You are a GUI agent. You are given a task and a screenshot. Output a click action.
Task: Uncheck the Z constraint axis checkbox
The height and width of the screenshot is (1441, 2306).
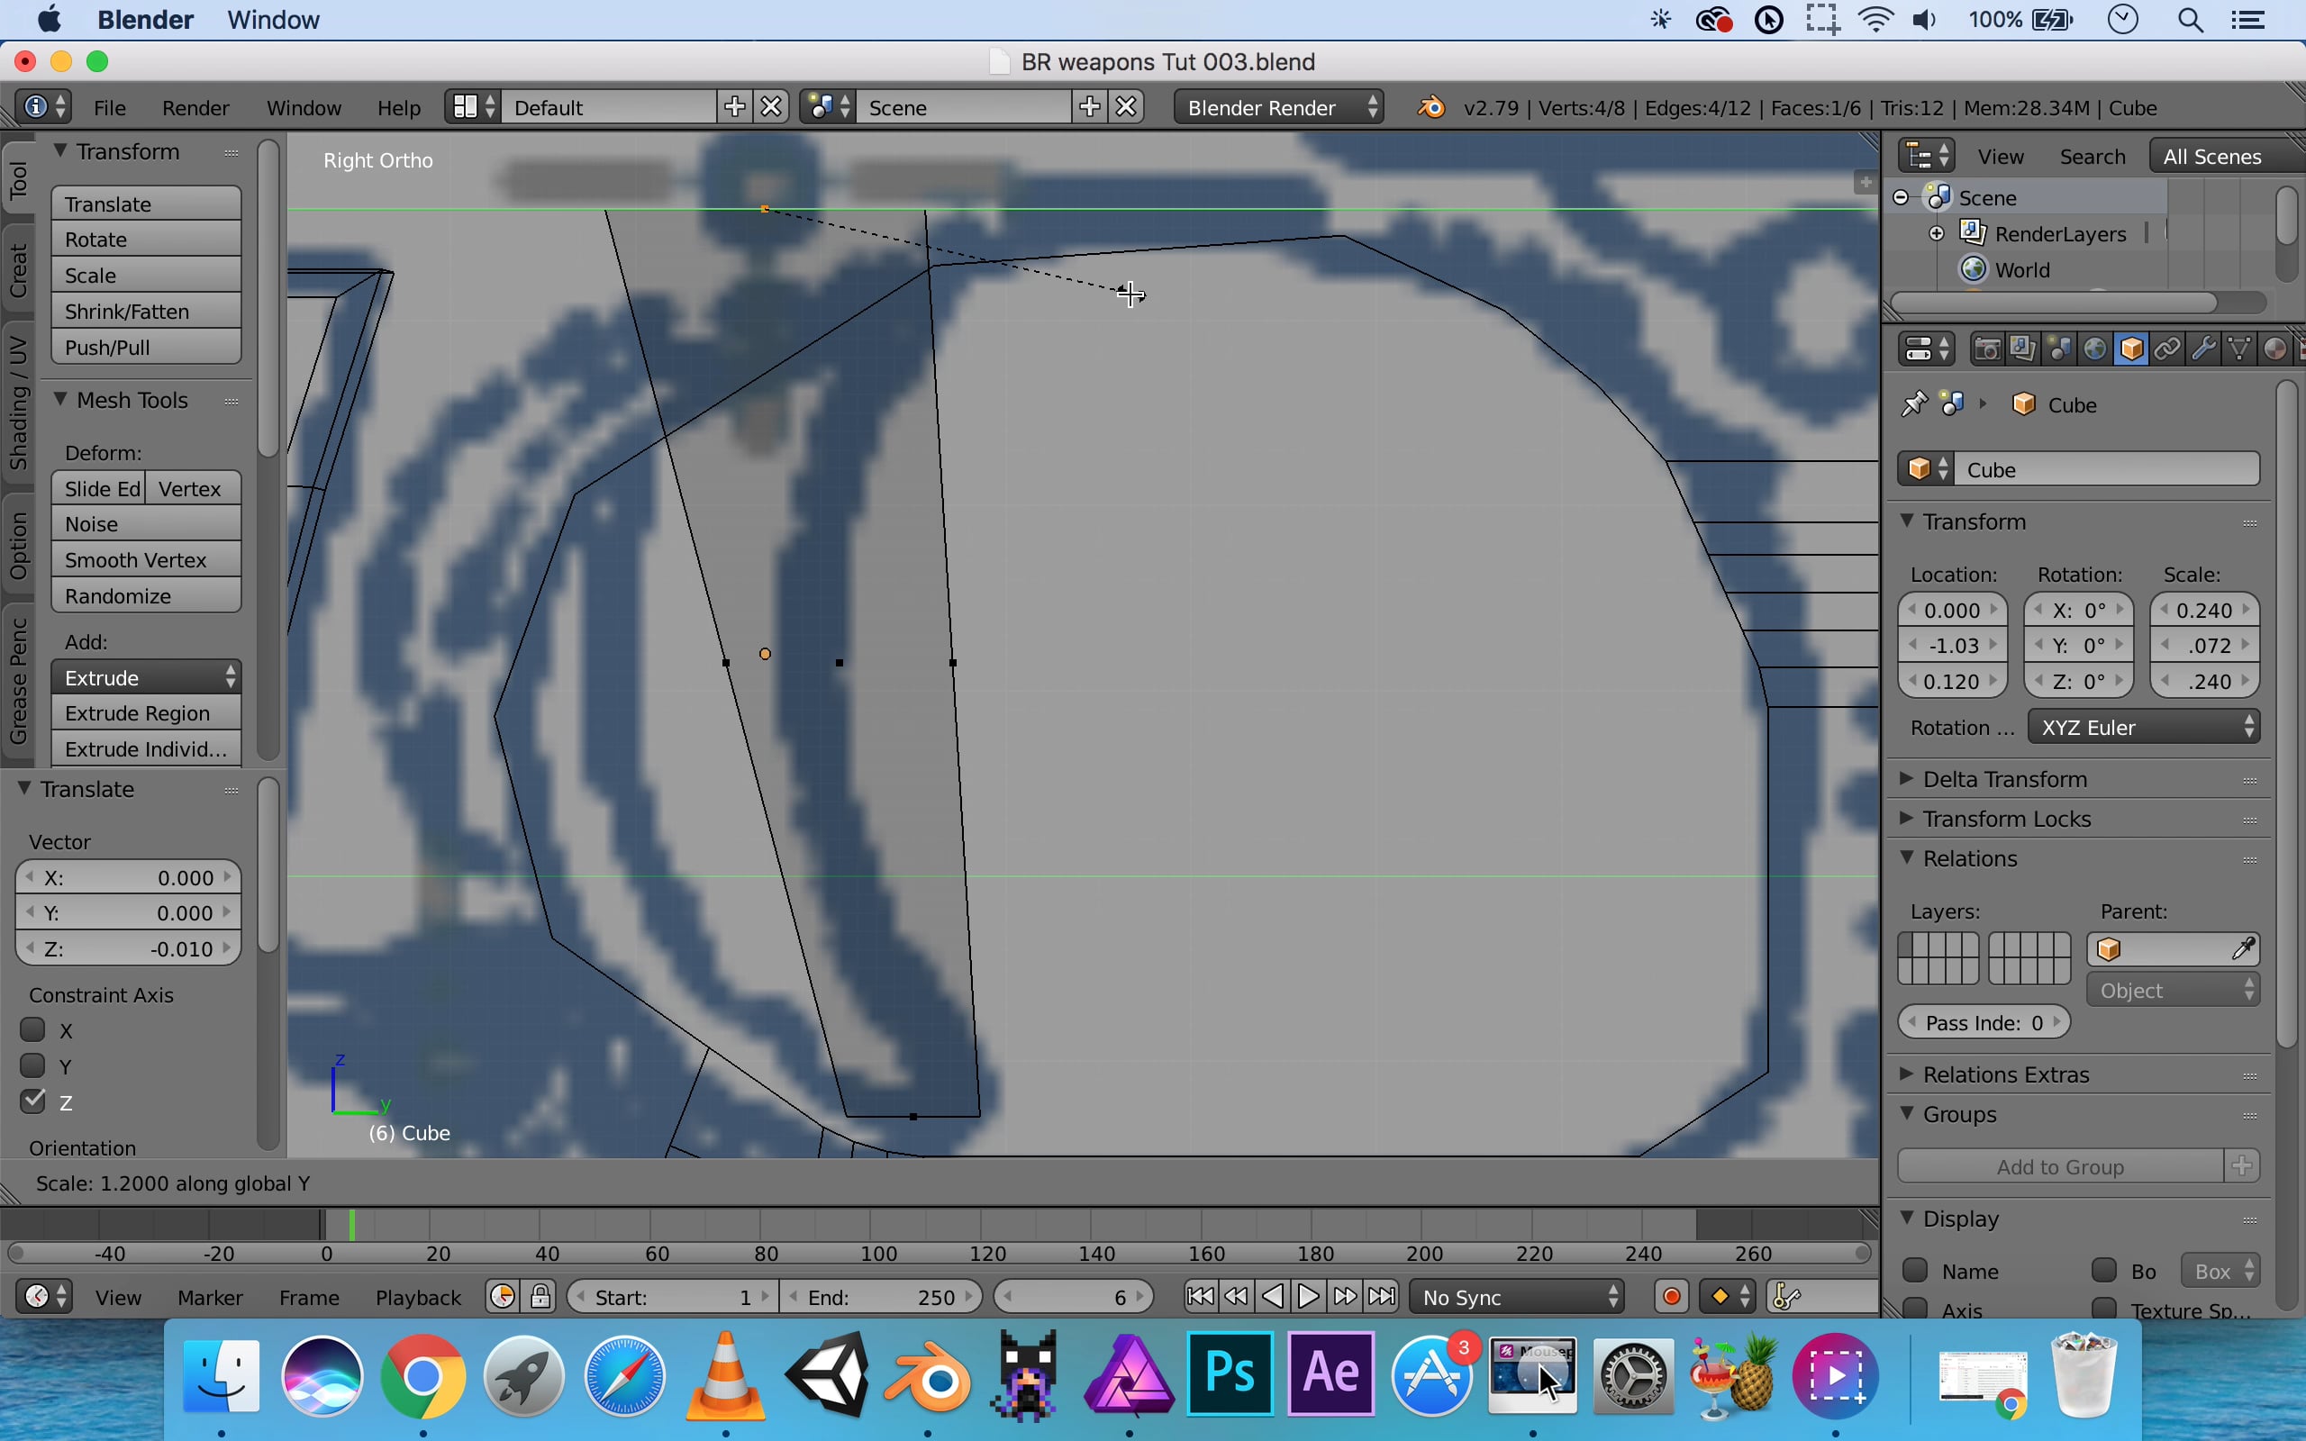(33, 1101)
